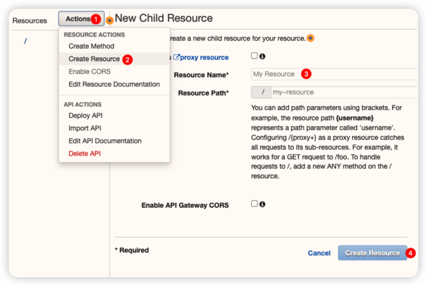Select Delete API in the menu
This screenshot has width=427, height=286.
click(x=84, y=154)
